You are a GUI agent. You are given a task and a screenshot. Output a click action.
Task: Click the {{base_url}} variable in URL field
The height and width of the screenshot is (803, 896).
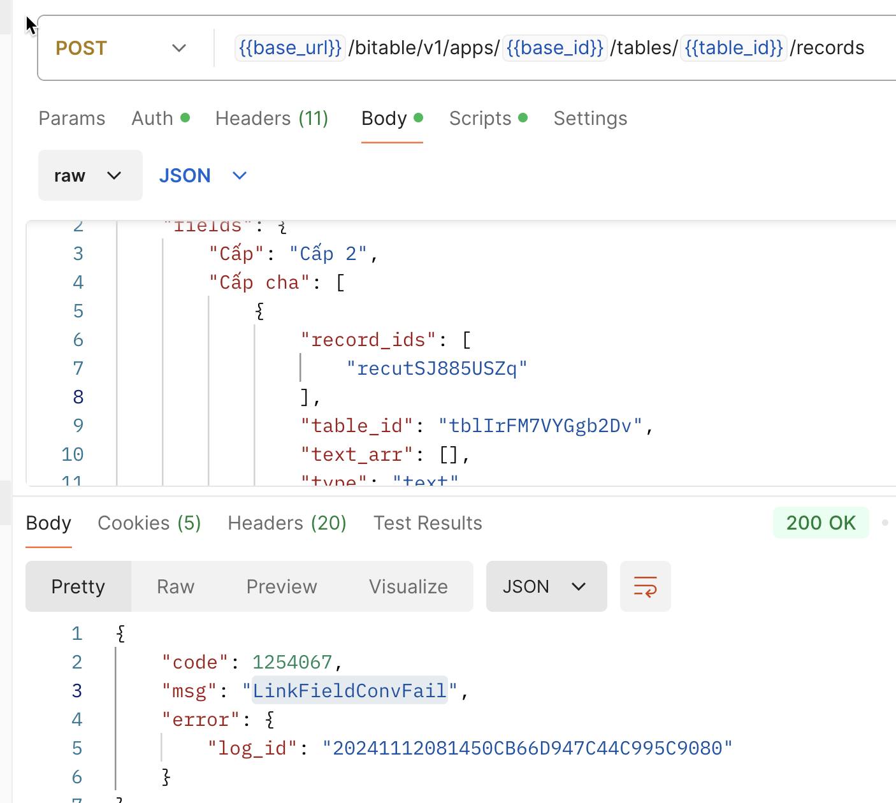click(290, 48)
